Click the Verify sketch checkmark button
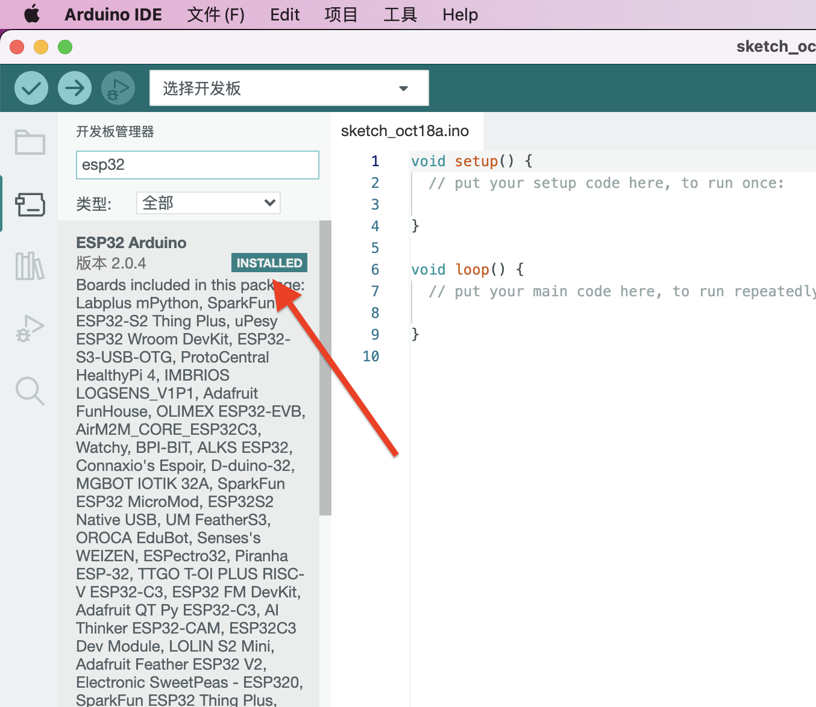Screen dimensions: 816x707 pos(31,88)
